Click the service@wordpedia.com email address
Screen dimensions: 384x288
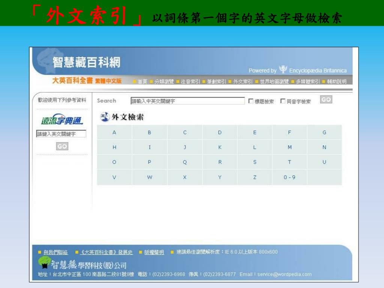point(285,274)
